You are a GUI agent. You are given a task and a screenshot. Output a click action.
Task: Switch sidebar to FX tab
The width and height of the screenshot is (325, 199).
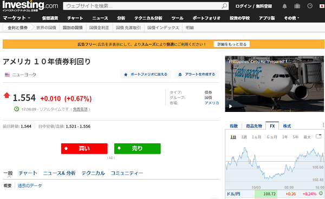point(272,126)
